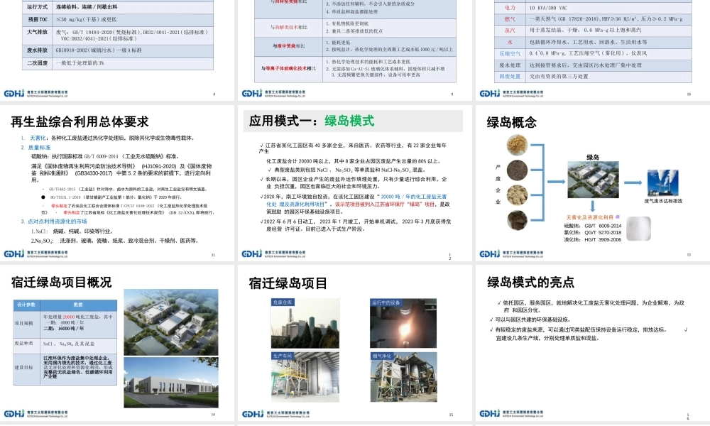Select the dark brown waste salt sample circle

[517, 220]
